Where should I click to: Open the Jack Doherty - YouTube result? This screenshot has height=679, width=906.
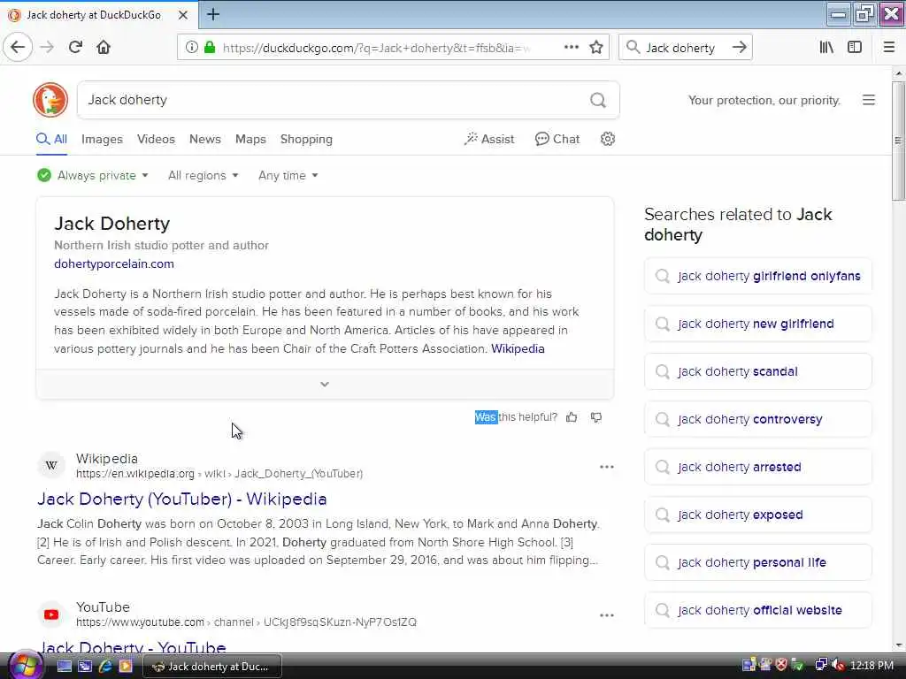(x=132, y=647)
